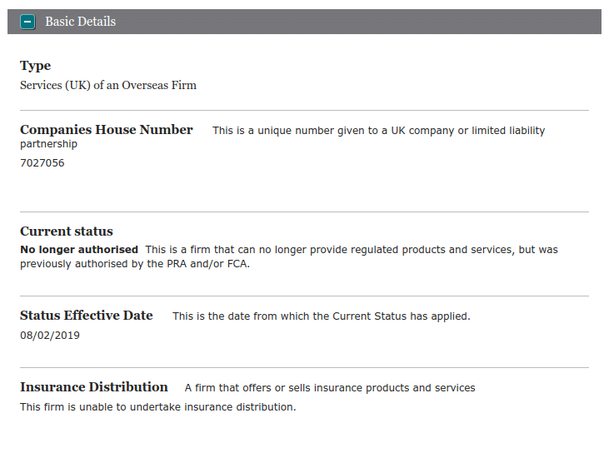This screenshot has width=609, height=453.
Task: Select the 'Services (UK) of an Overseas Firm' text
Action: [108, 85]
